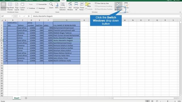182x102 pixels.
Task: Select the Normal workbook view
Action: 3,6
